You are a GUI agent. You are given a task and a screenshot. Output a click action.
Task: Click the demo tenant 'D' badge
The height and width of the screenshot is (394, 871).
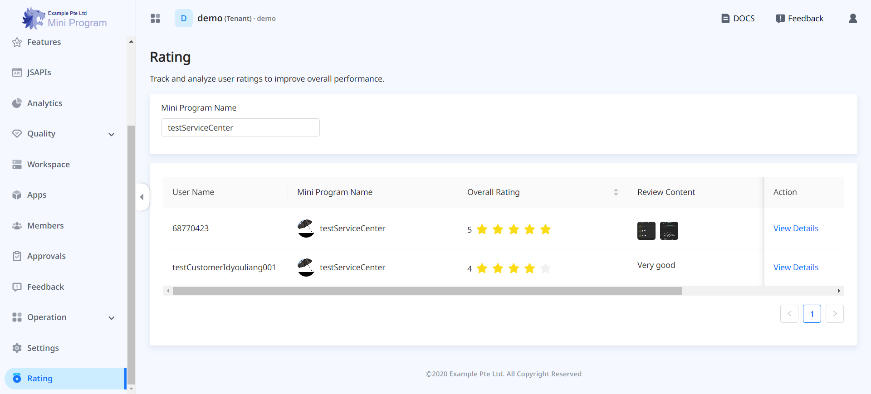point(184,19)
